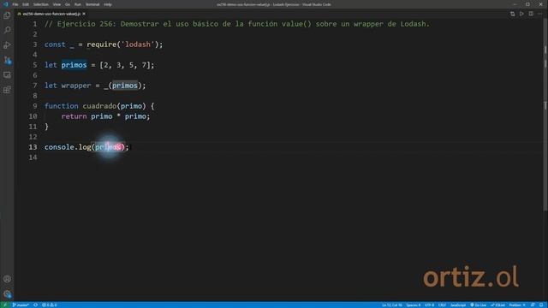Click the 'lodash' string on line 3
The width and height of the screenshot is (548, 308).
[x=137, y=44]
